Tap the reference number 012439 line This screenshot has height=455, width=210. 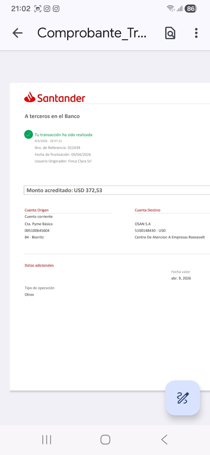click(57, 148)
